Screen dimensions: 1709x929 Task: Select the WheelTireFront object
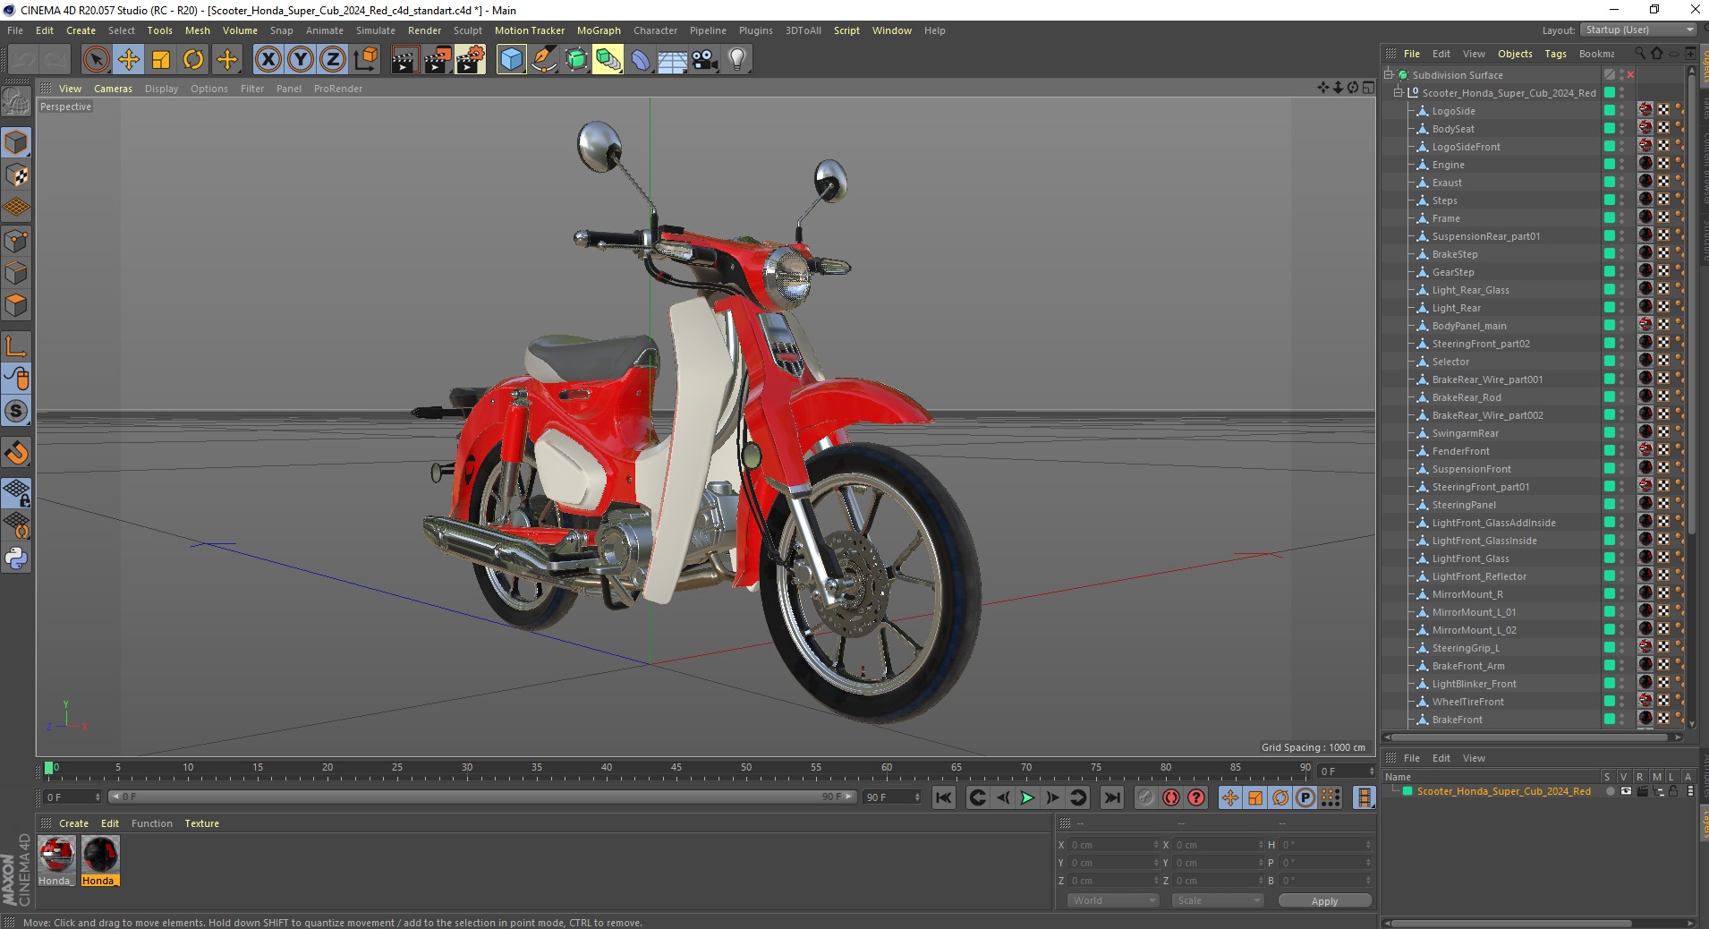pyautogui.click(x=1467, y=702)
